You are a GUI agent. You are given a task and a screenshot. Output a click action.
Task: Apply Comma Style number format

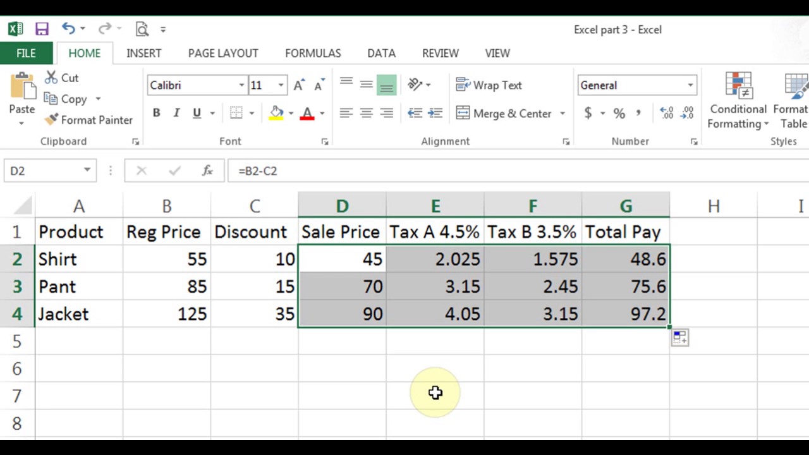point(638,113)
